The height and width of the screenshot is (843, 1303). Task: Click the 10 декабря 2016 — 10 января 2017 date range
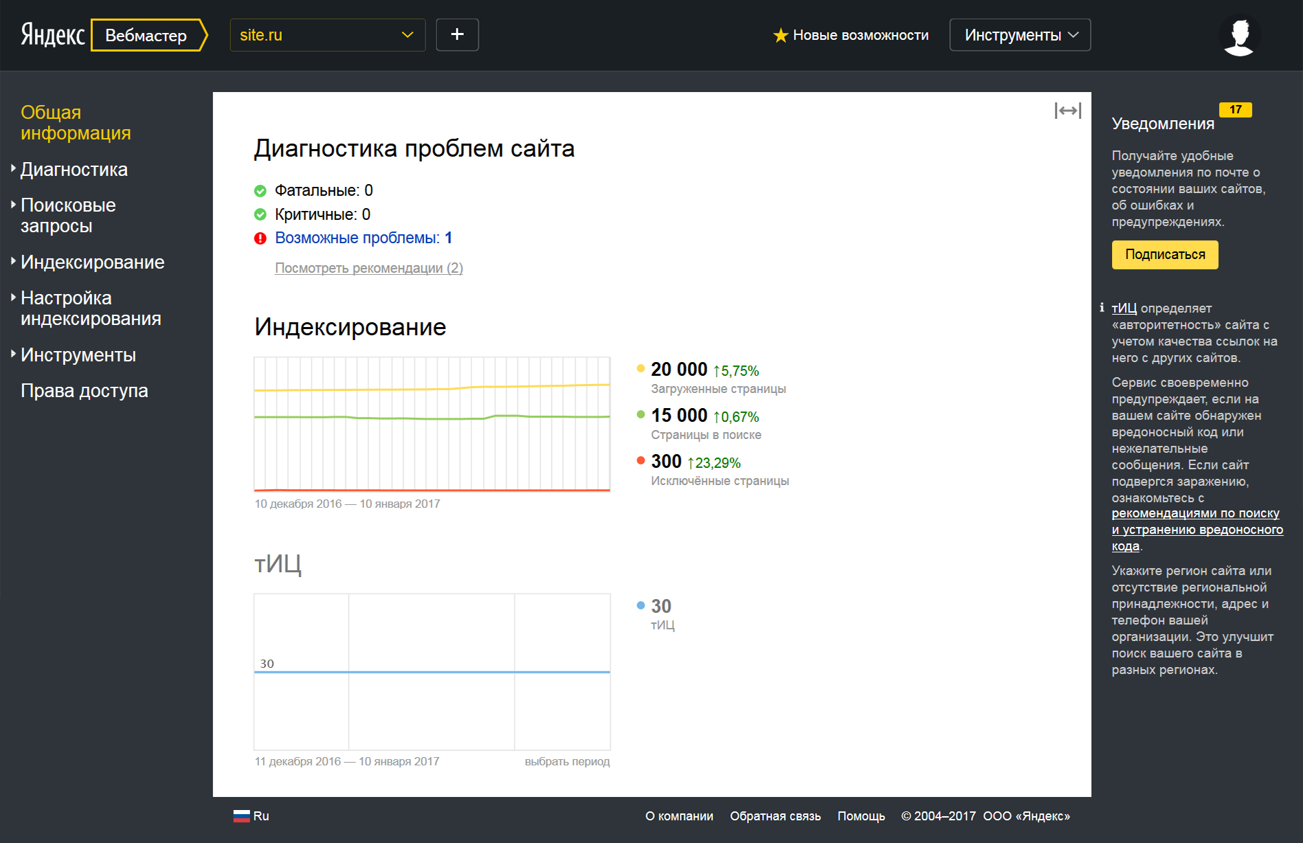pos(347,504)
